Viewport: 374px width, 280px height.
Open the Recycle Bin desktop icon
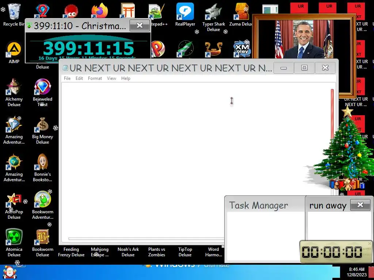pos(14,11)
